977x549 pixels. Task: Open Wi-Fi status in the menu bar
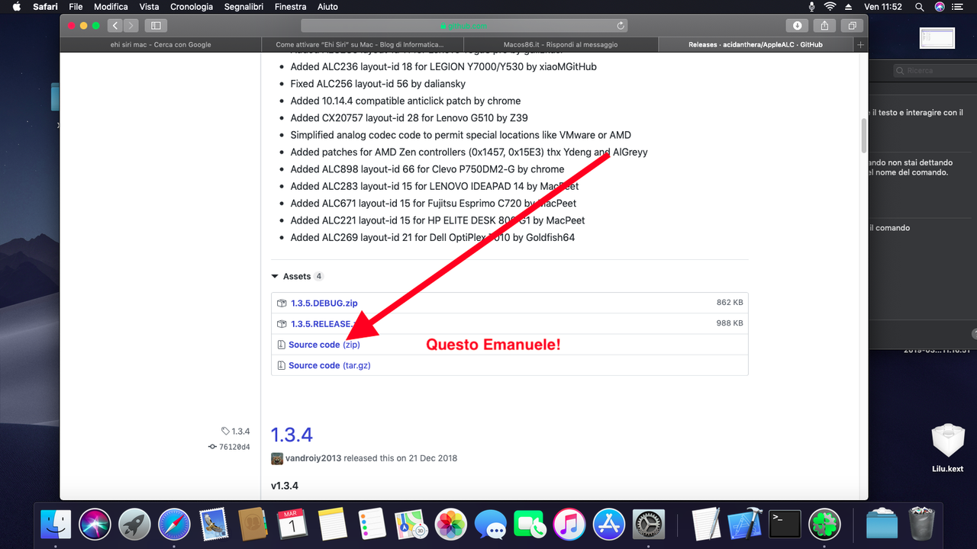(x=831, y=7)
